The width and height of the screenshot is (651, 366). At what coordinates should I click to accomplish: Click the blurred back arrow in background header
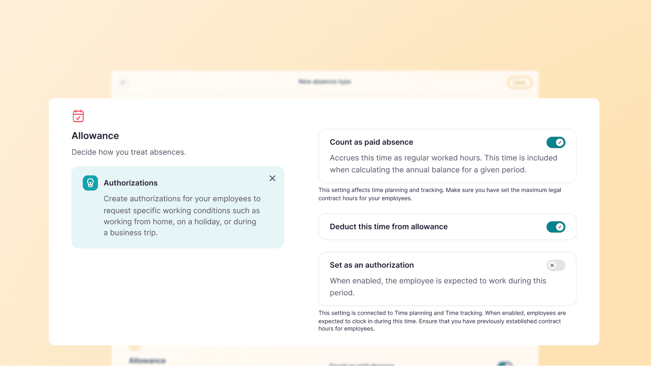click(x=123, y=83)
